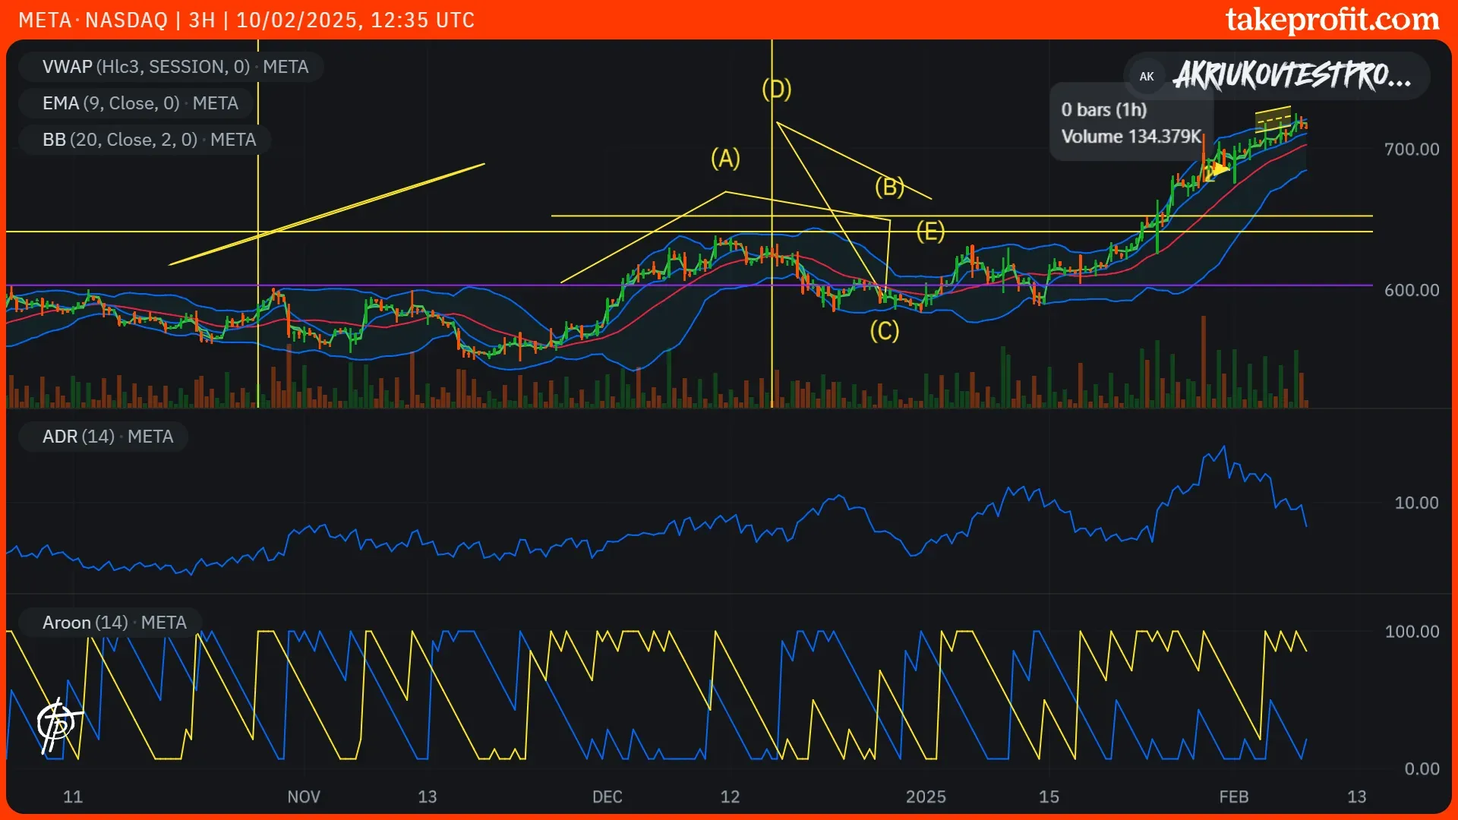Viewport: 1458px width, 820px height.
Task: Open AKRIUKOVTESTPRO author profile name
Action: coord(1292,76)
